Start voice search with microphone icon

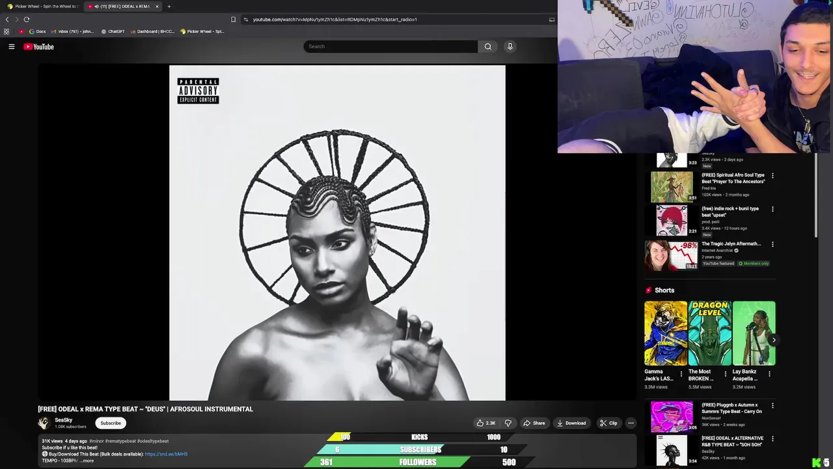(510, 46)
